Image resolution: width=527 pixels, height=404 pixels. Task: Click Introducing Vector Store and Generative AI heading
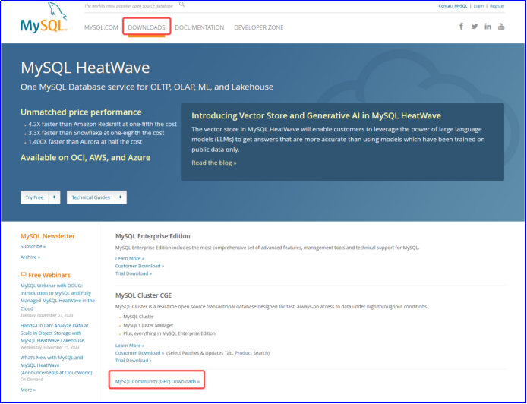[x=316, y=115]
